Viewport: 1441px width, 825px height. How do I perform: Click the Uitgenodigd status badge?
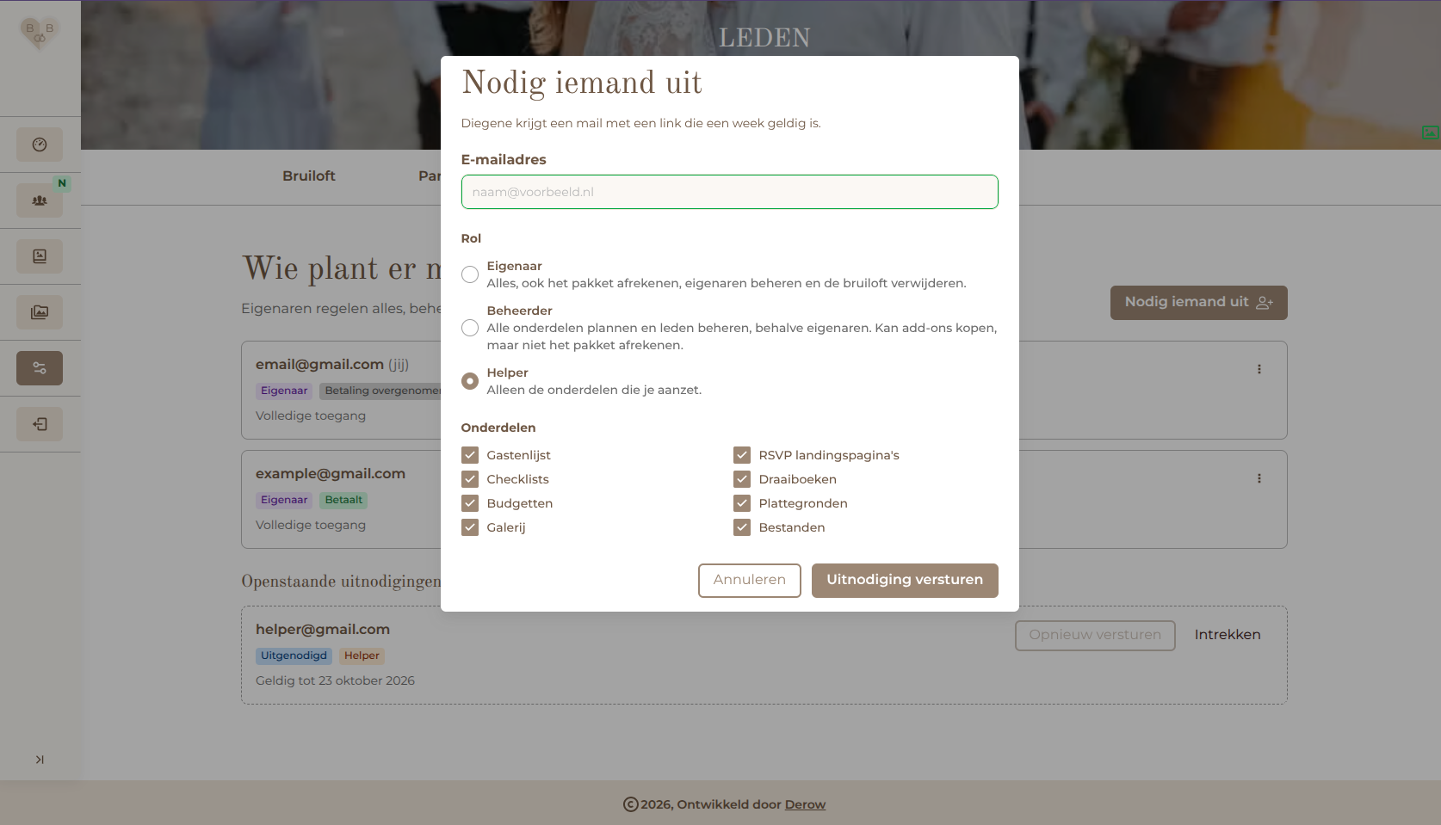[294, 656]
